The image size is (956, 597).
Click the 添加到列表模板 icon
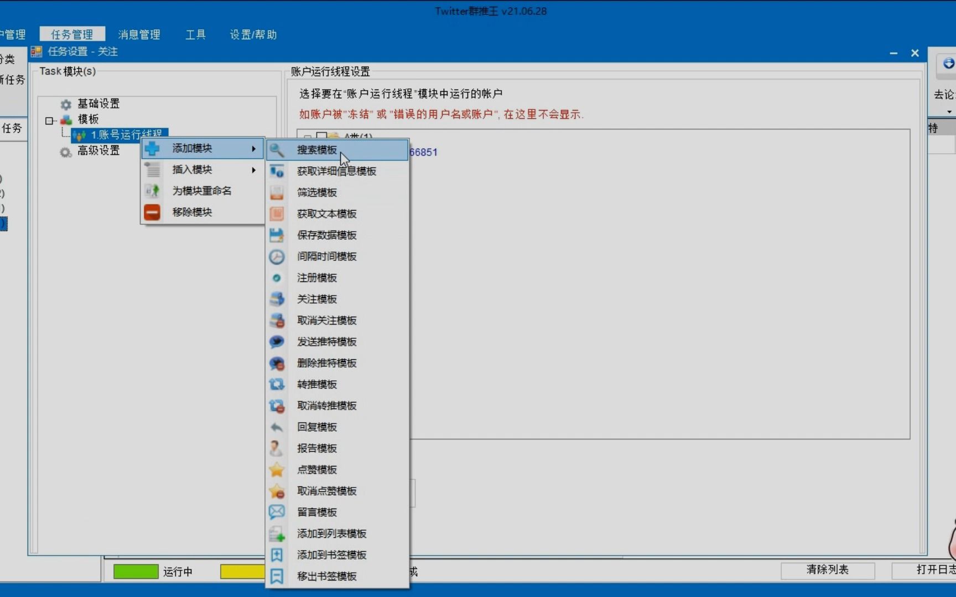tap(277, 533)
